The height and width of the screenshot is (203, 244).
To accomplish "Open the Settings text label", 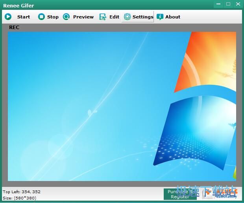I will coord(143,17).
